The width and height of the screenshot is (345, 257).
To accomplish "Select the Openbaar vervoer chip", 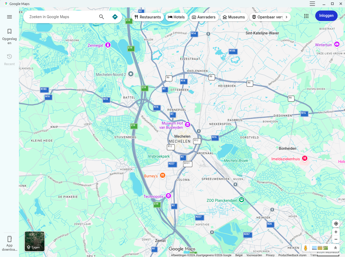I will click(267, 17).
